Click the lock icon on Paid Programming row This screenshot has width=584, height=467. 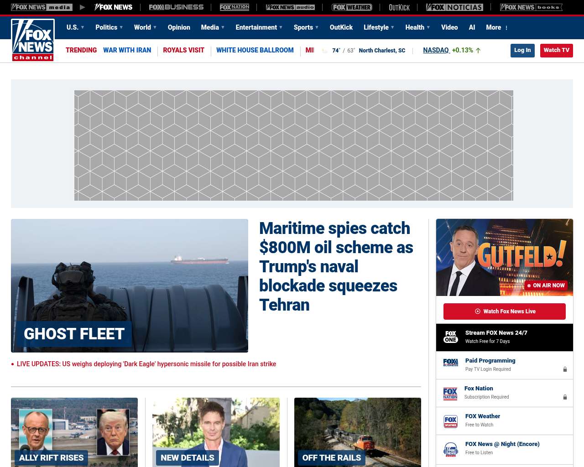pyautogui.click(x=565, y=369)
